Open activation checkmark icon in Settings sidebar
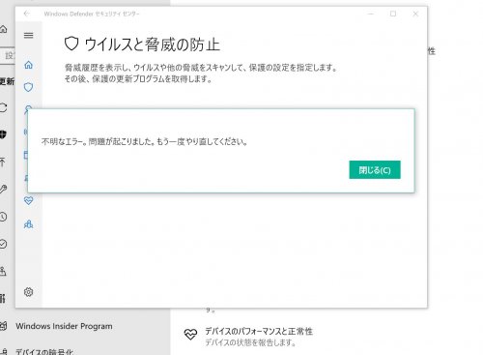Screen dimensions: 483x355 pyautogui.click(x=3, y=244)
